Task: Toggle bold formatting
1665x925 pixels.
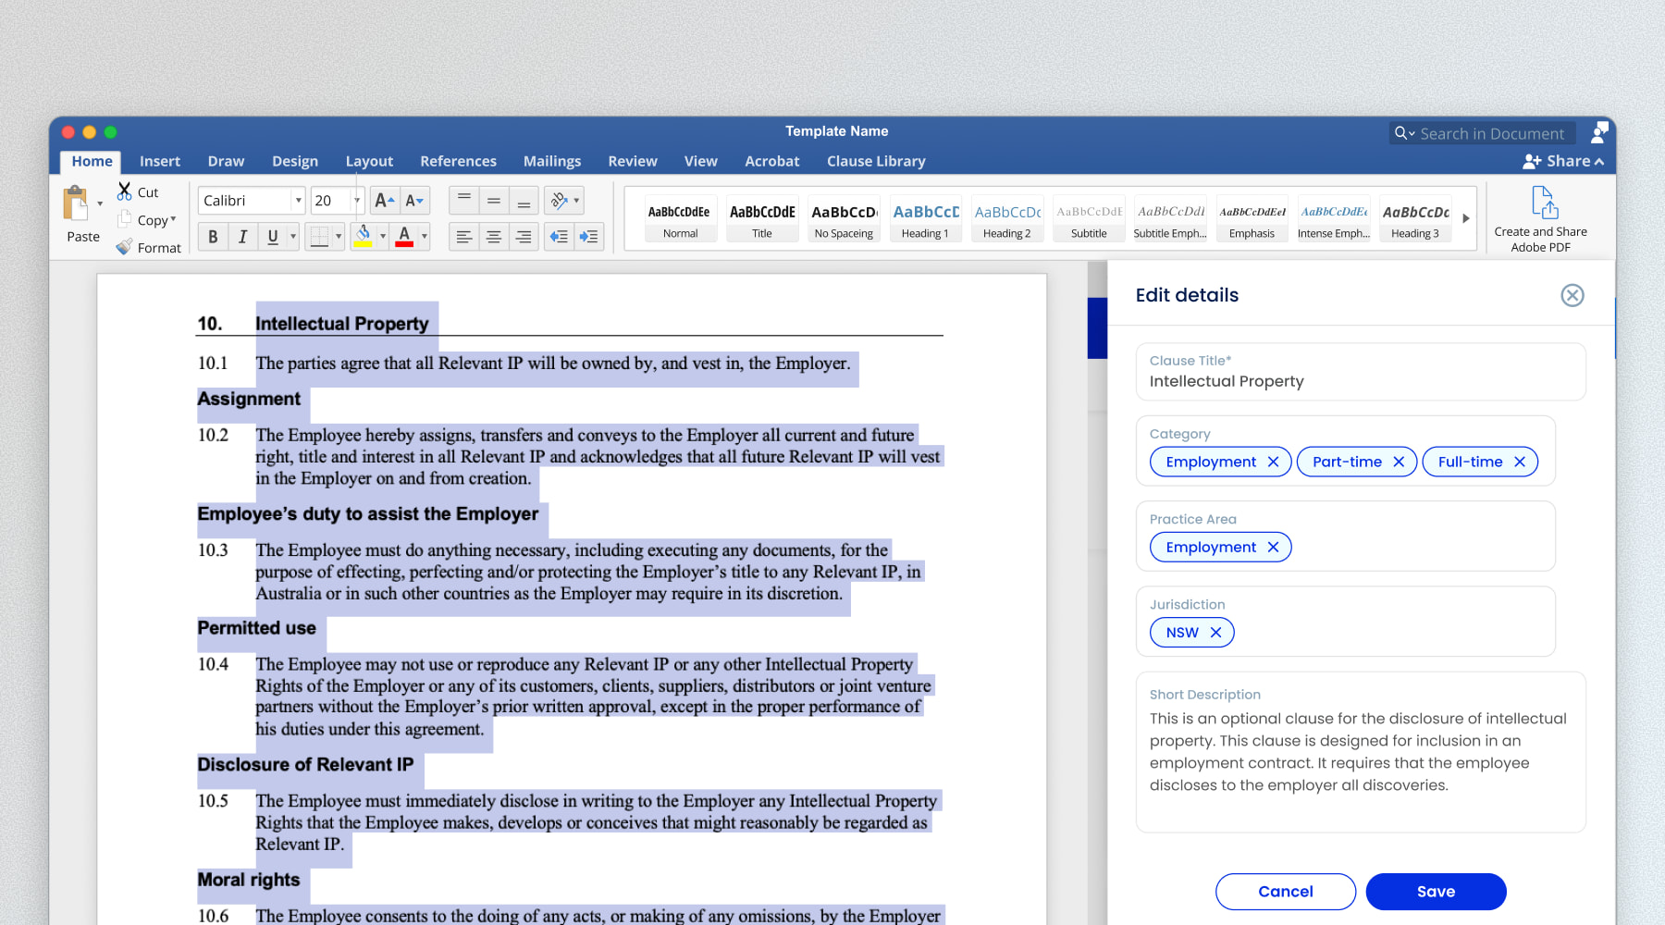Action: [x=213, y=237]
